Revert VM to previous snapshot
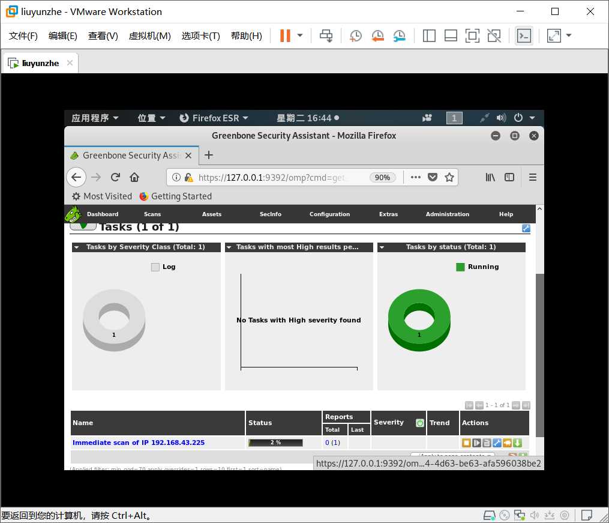Viewport: 609px width, 523px height. point(377,35)
